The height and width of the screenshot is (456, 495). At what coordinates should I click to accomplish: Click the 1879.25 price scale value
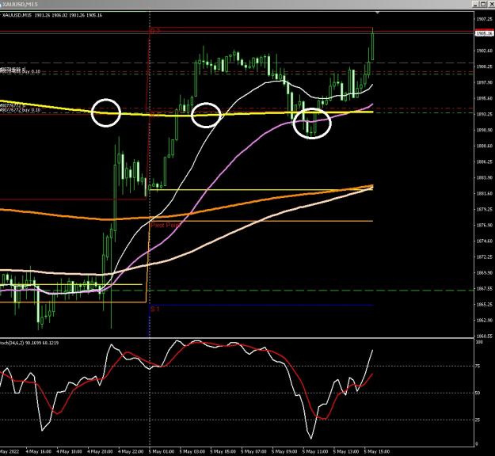click(485, 209)
